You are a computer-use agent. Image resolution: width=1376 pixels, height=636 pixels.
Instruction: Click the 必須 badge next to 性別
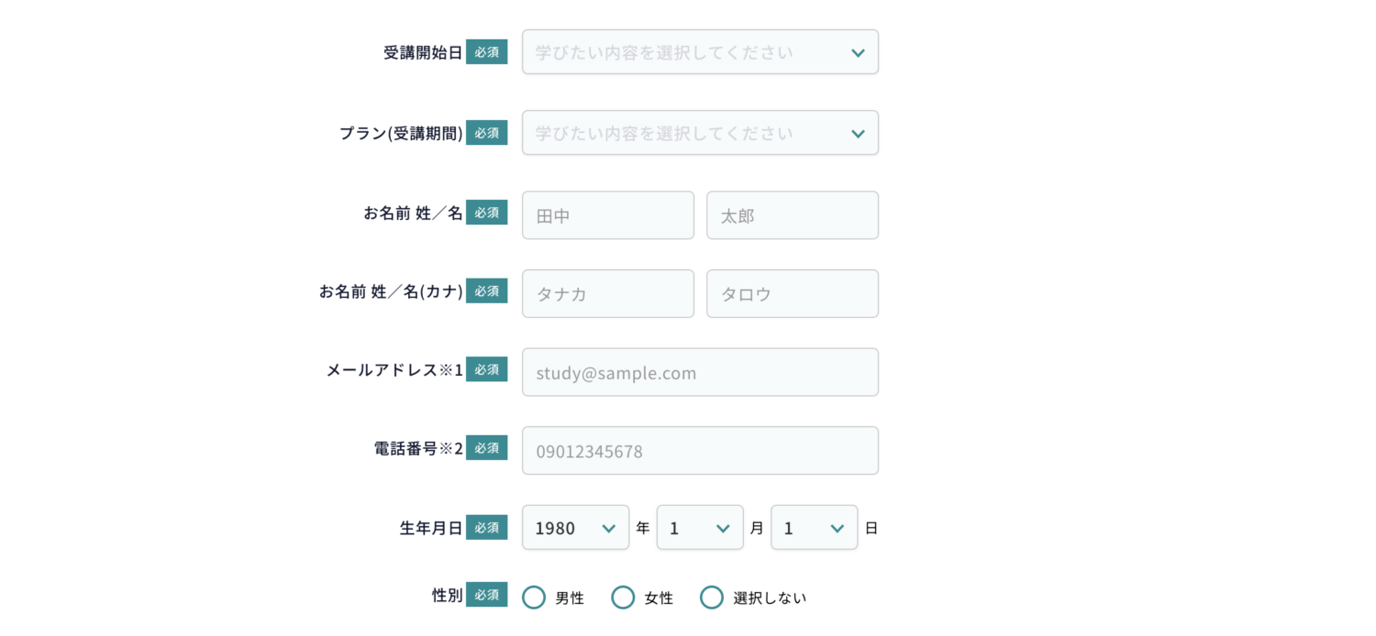[486, 595]
